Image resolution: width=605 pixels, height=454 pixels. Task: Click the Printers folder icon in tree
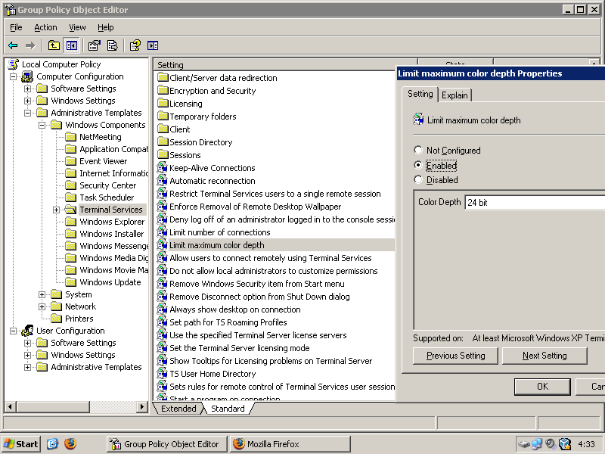point(56,319)
